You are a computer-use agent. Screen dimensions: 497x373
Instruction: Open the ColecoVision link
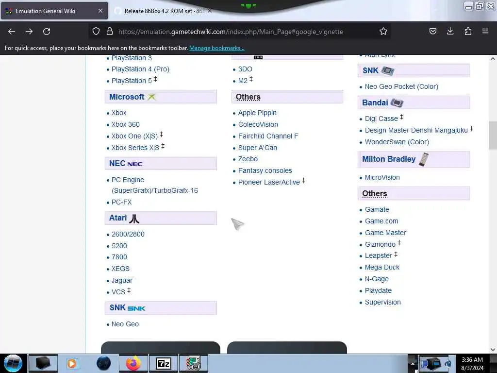tap(258, 124)
